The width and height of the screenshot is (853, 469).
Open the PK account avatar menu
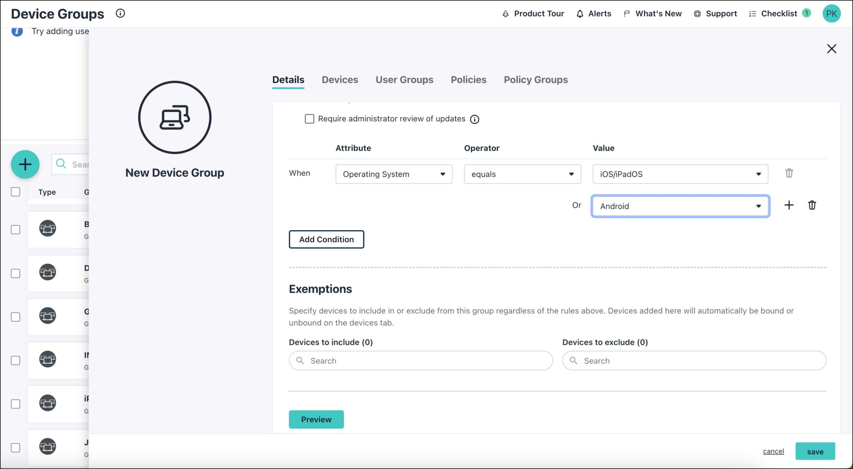(x=832, y=13)
